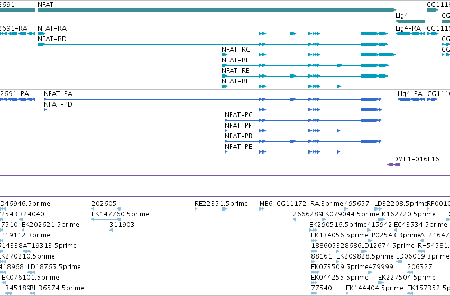Click the EK162720.5prime EST label
The width and height of the screenshot is (450, 296).
click(407, 214)
